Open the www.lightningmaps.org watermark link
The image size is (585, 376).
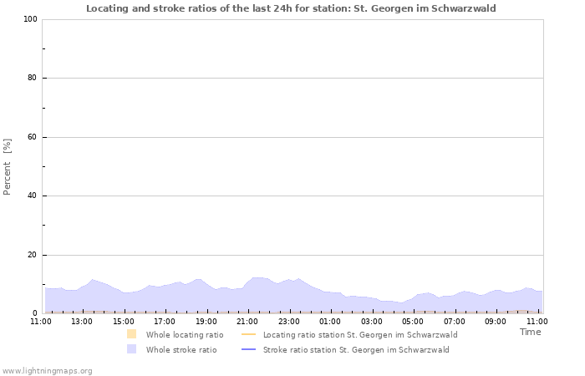47,370
